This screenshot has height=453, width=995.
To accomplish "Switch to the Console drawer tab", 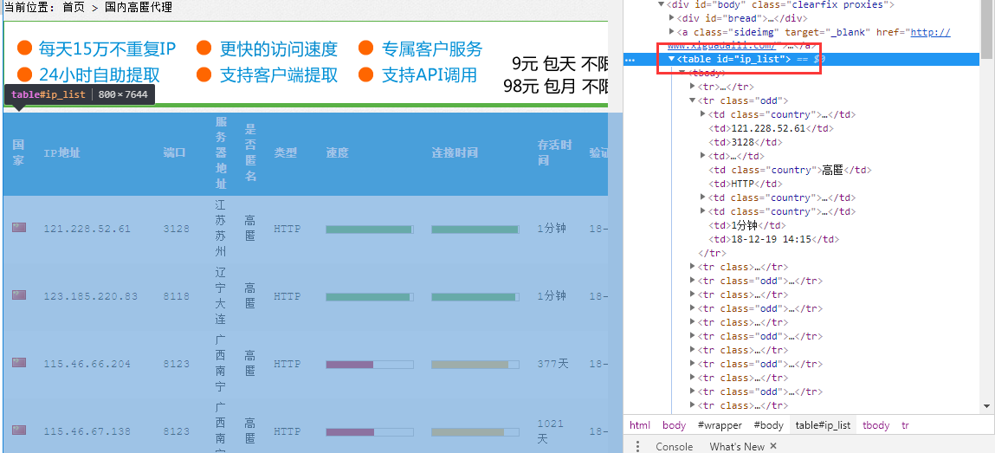I will pyautogui.click(x=674, y=446).
